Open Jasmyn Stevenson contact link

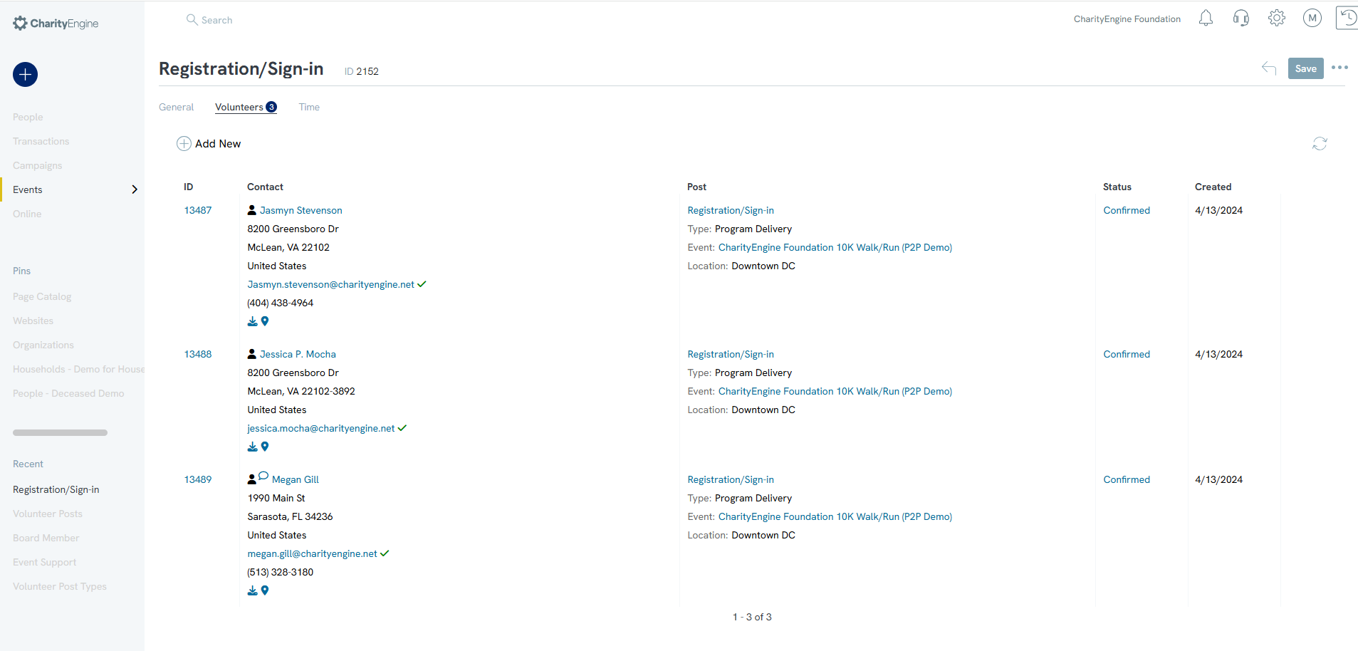click(x=301, y=210)
